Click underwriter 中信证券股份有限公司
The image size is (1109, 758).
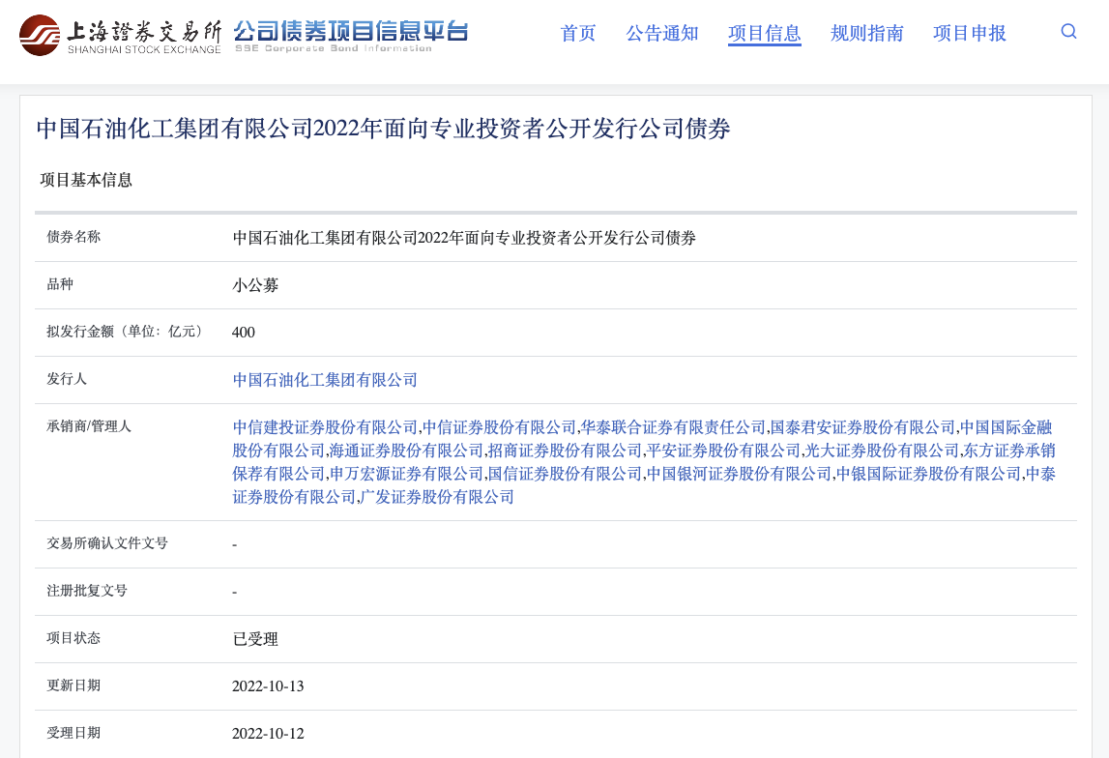[500, 427]
